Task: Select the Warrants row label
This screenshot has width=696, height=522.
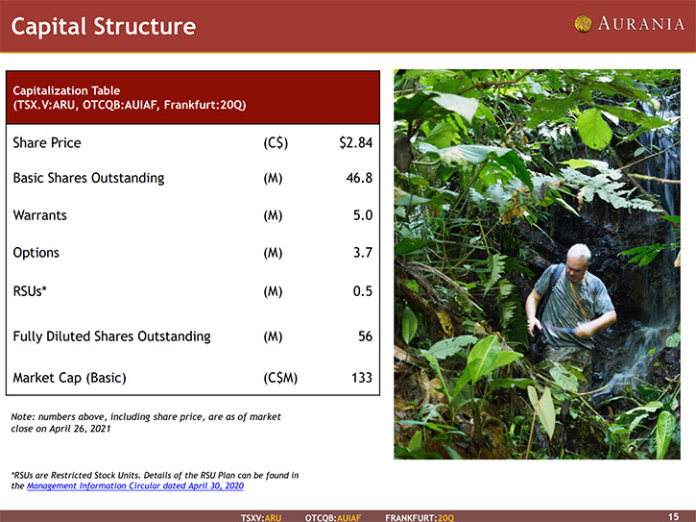Action: tap(40, 215)
